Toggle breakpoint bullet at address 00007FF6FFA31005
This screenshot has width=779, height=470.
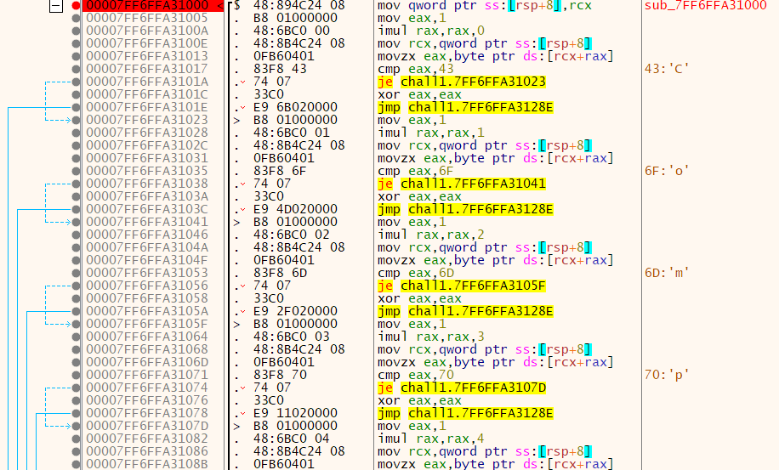(x=76, y=18)
